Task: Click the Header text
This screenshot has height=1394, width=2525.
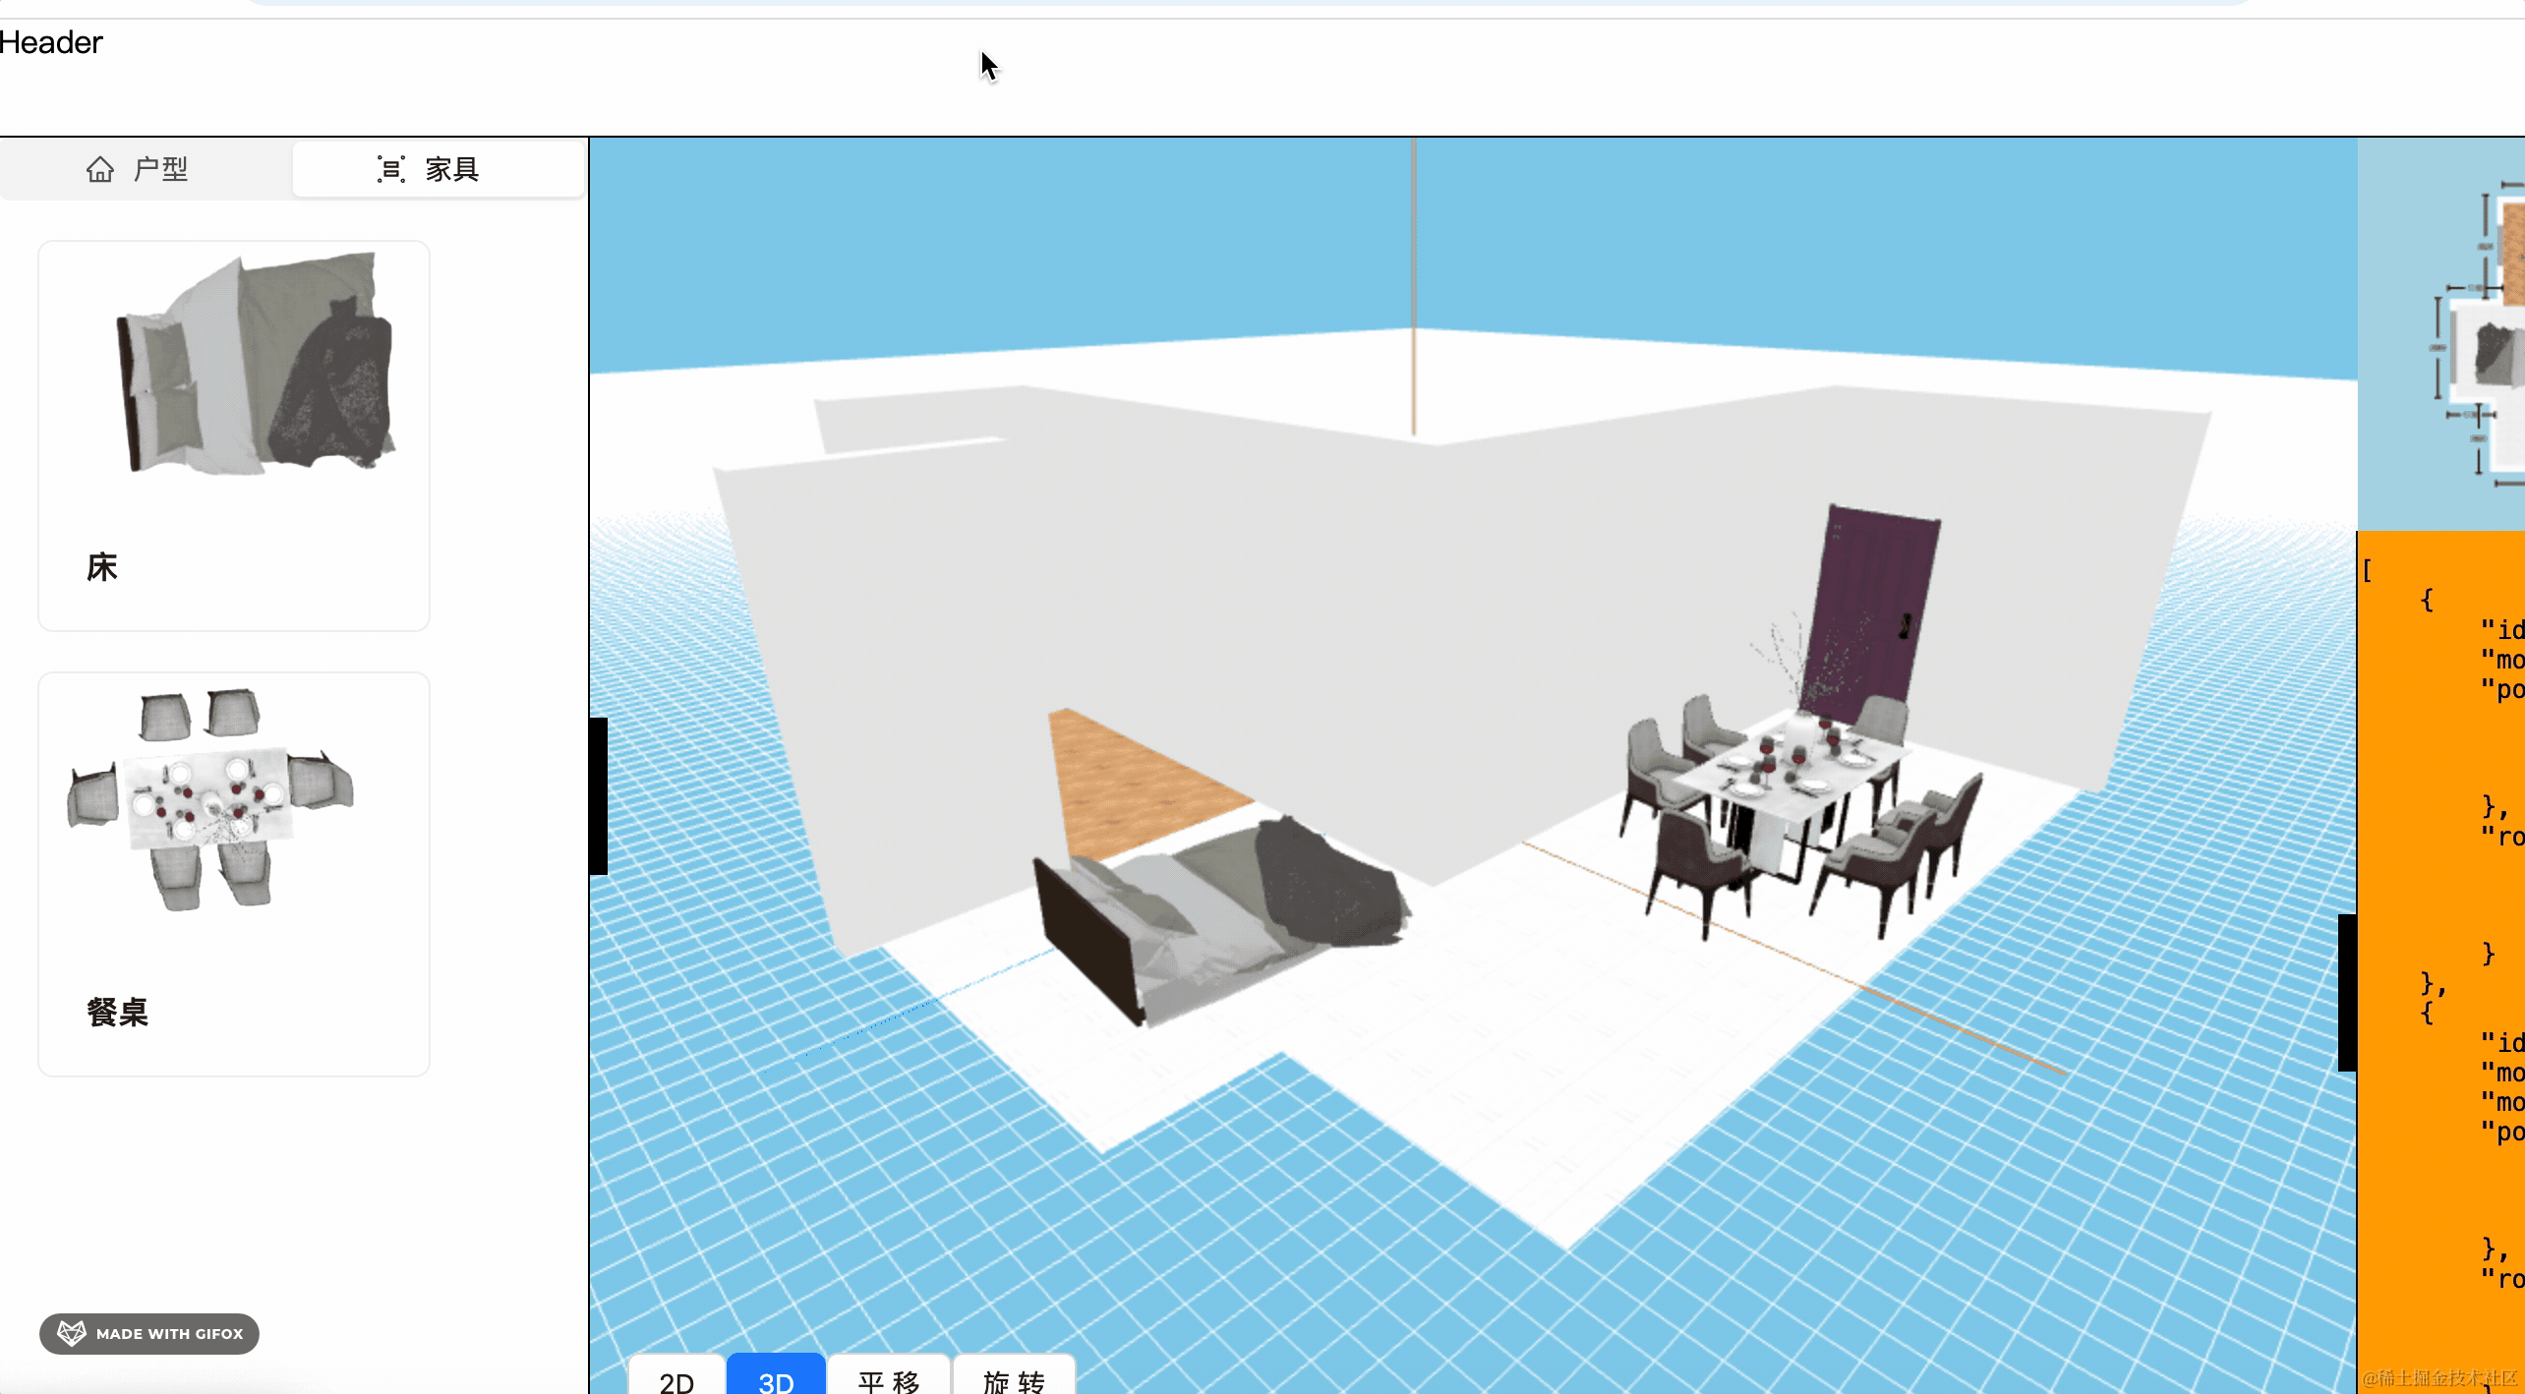Action: (x=51, y=42)
